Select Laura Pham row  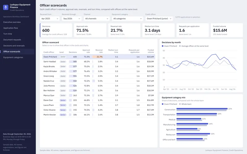click(x=98, y=105)
